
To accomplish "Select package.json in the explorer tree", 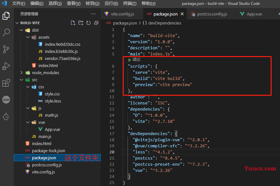I will (x=57, y=158).
